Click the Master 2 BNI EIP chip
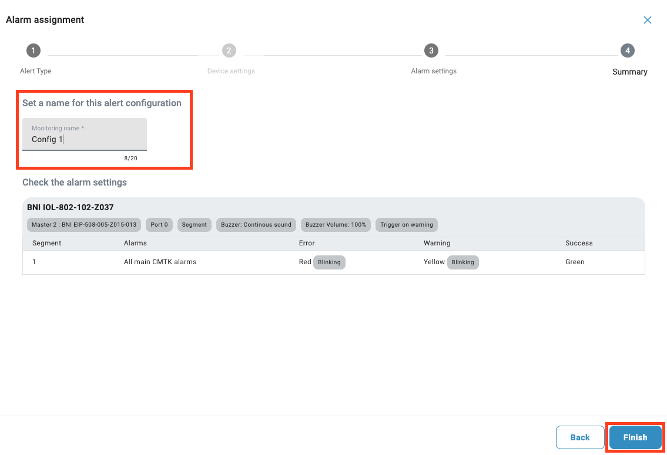667x455 pixels. point(84,224)
